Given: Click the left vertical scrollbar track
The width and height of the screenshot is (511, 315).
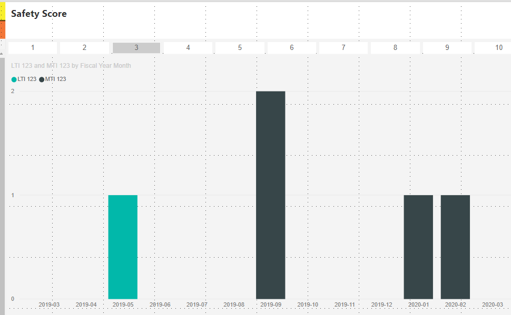Looking at the screenshot, I should 2,186.
